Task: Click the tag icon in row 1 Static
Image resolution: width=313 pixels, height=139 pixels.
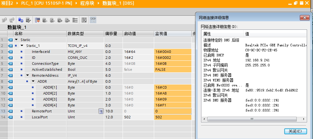Action: (10, 40)
